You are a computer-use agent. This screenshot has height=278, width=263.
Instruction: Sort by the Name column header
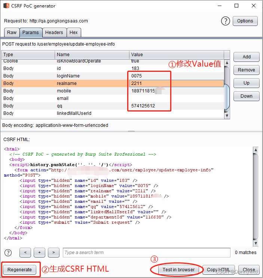point(92,55)
